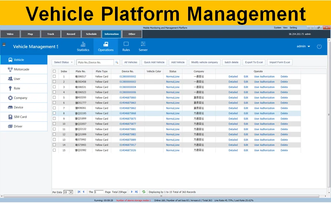Expand the admin user dropdown
This screenshot has height=203, width=331.
304,47
